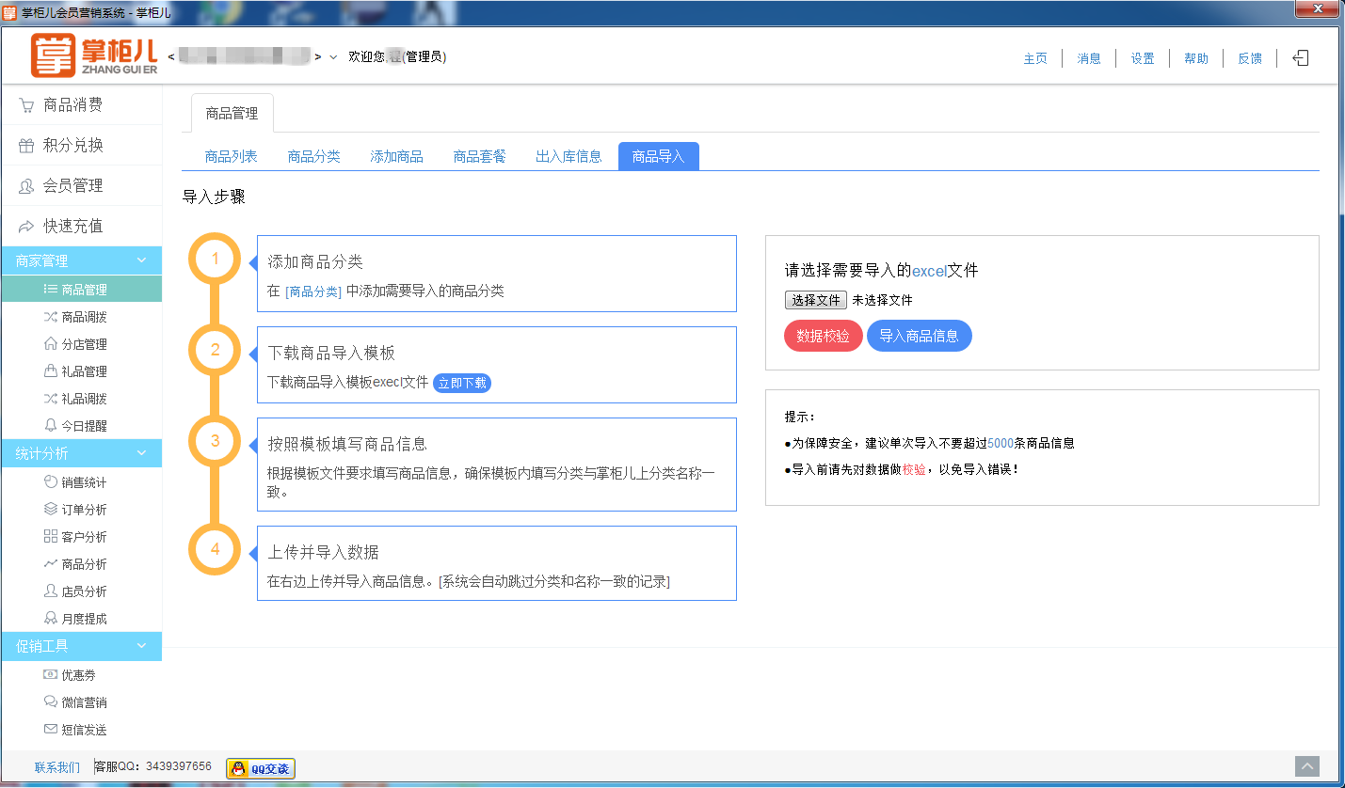This screenshot has height=788, width=1345.
Task: Open the [商品分类] link in step 1
Action: click(313, 292)
